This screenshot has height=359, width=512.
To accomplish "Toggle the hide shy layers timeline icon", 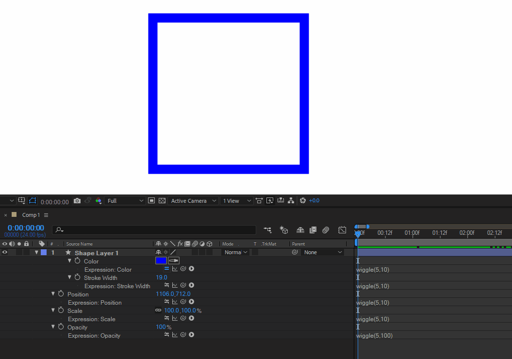I will click(x=300, y=230).
